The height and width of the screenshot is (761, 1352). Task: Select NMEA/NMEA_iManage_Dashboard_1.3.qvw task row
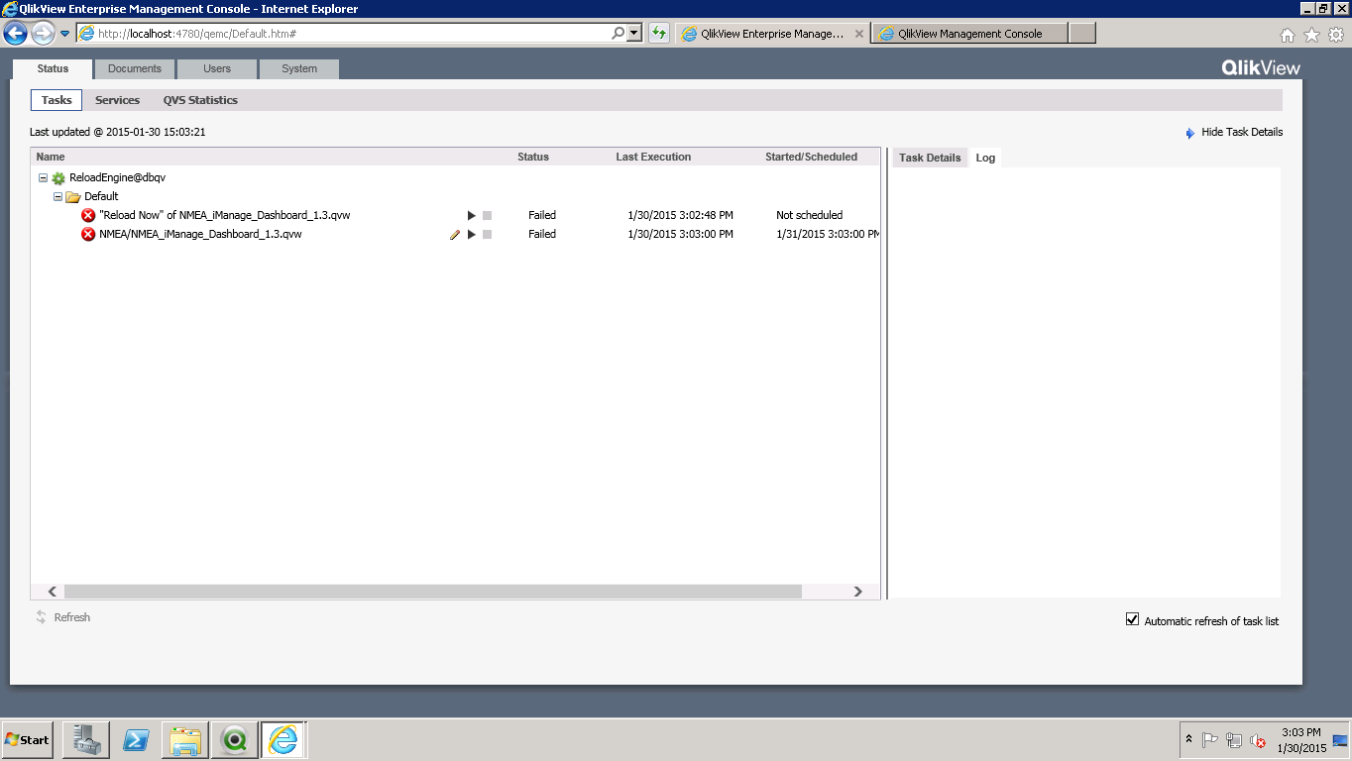coord(455,235)
